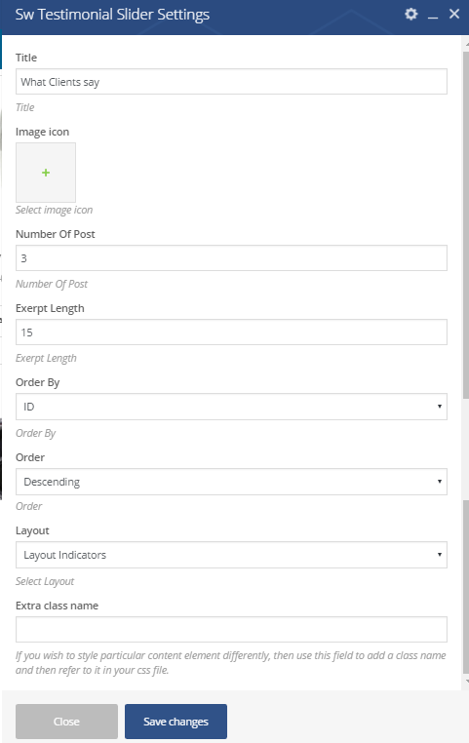
Task: Focus the Title field "What Clients say"
Action: pos(231,82)
